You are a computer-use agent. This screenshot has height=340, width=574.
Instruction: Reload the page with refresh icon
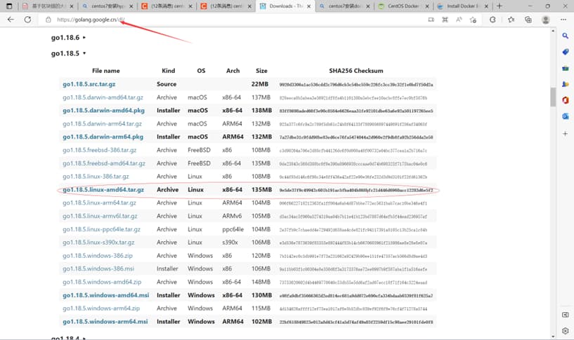(28, 20)
